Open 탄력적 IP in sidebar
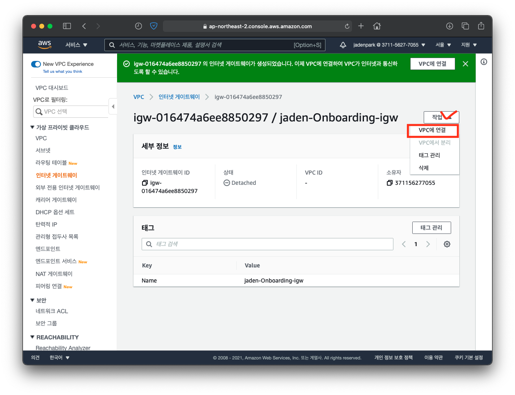515x395 pixels. click(x=46, y=224)
